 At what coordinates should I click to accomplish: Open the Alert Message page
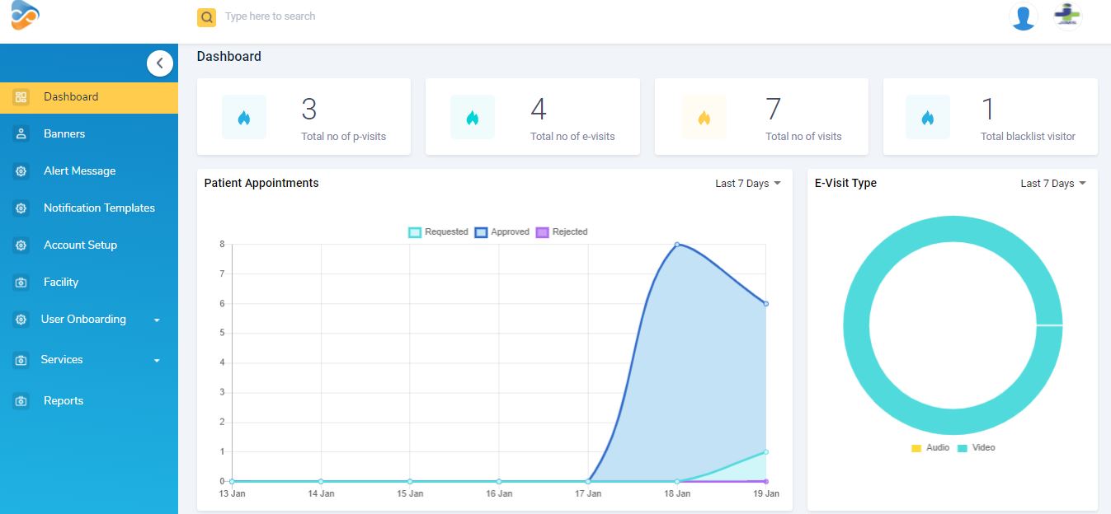click(x=79, y=171)
